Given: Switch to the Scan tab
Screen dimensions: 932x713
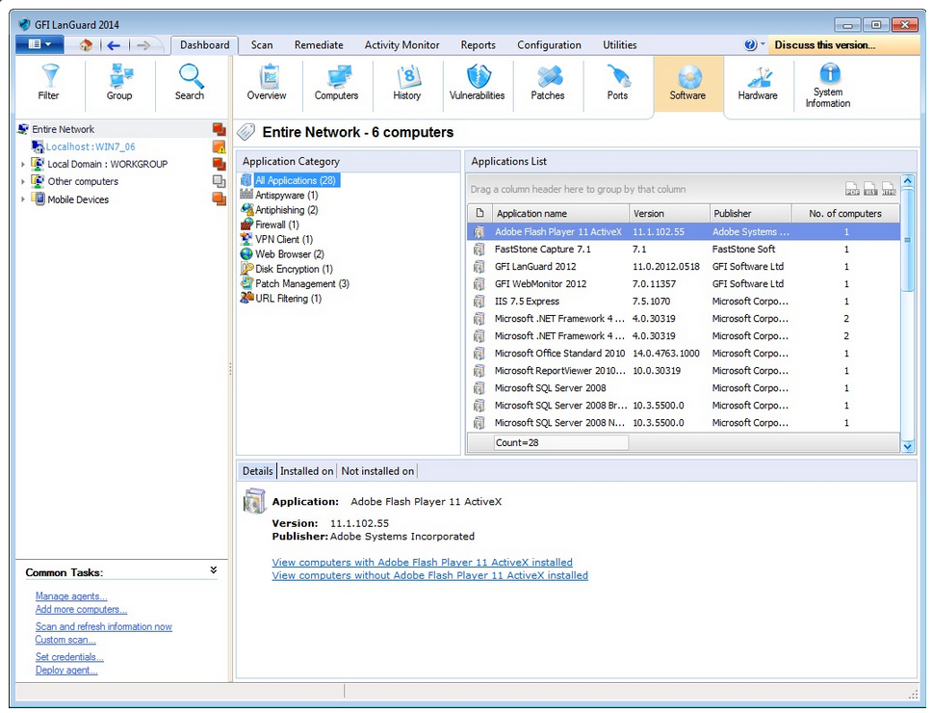Looking at the screenshot, I should 262,45.
